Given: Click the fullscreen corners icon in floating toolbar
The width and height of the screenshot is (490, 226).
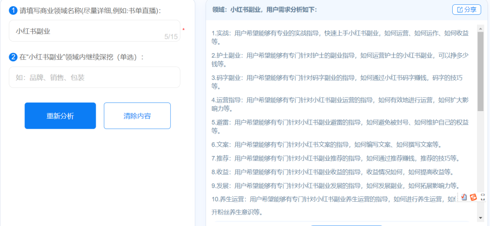Looking at the screenshot, I should coord(483,197).
